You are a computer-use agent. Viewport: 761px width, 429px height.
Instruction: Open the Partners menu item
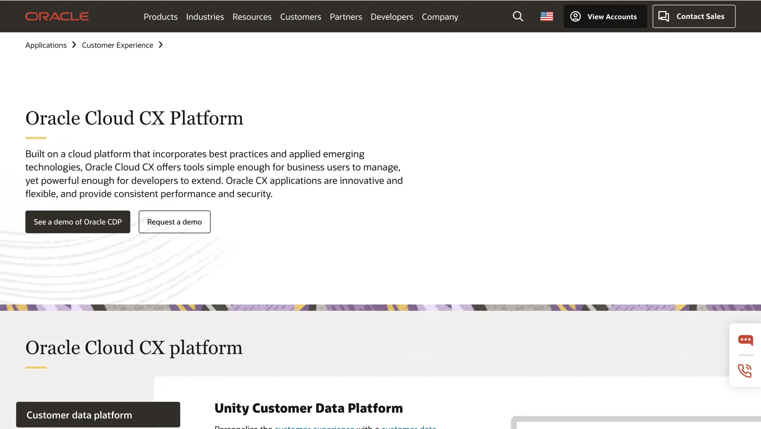tap(346, 17)
